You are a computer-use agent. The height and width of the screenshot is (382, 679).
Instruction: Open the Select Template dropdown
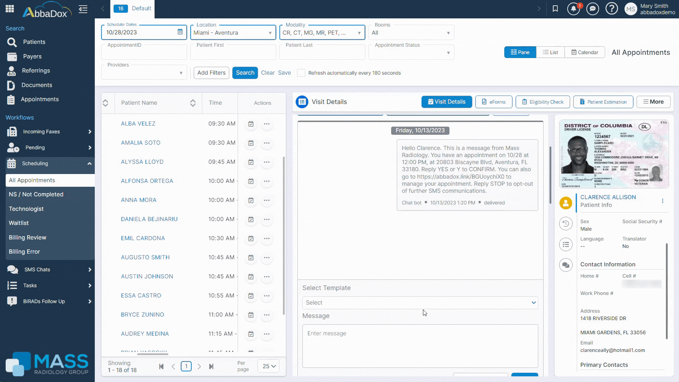click(x=420, y=302)
